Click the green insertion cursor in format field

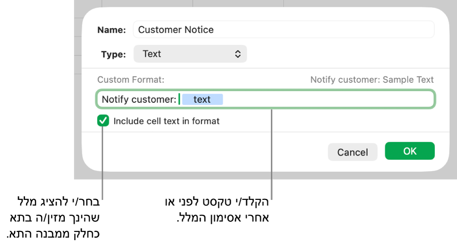point(179,99)
